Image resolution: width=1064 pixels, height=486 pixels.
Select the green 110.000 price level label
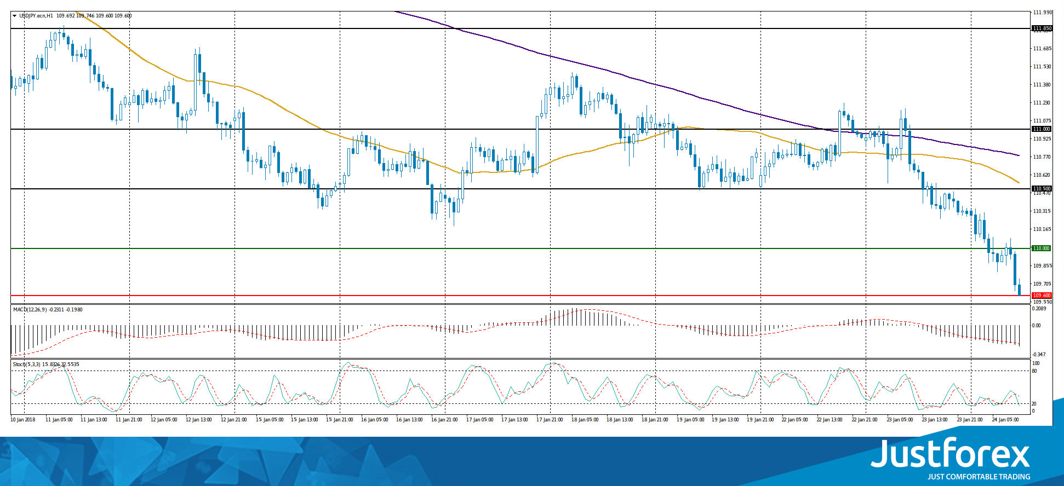(x=1042, y=248)
